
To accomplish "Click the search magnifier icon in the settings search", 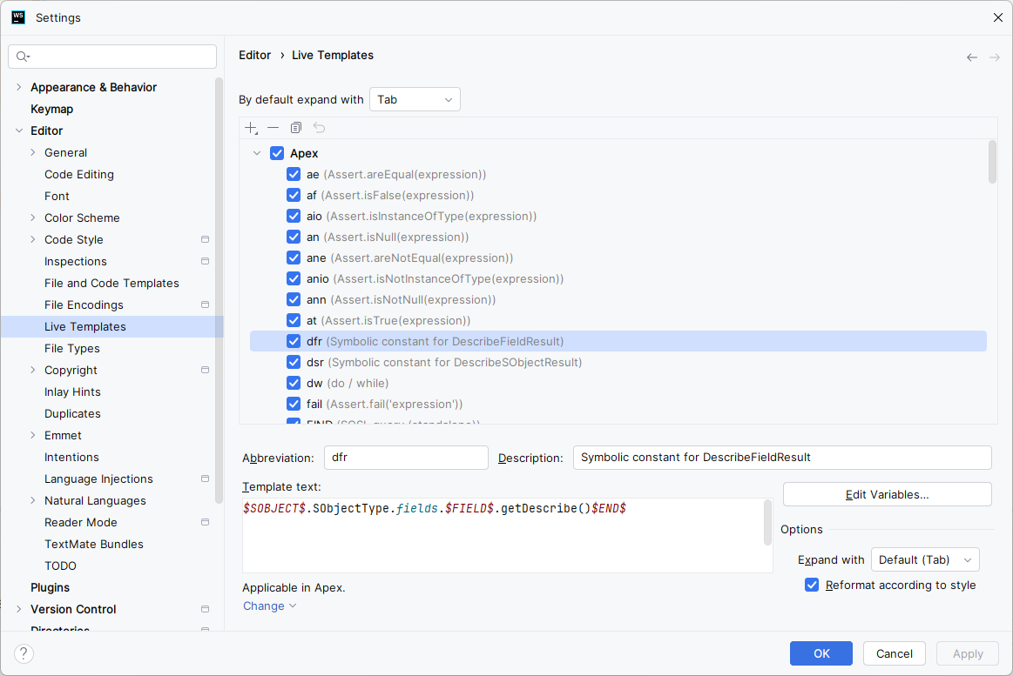I will click(x=23, y=57).
